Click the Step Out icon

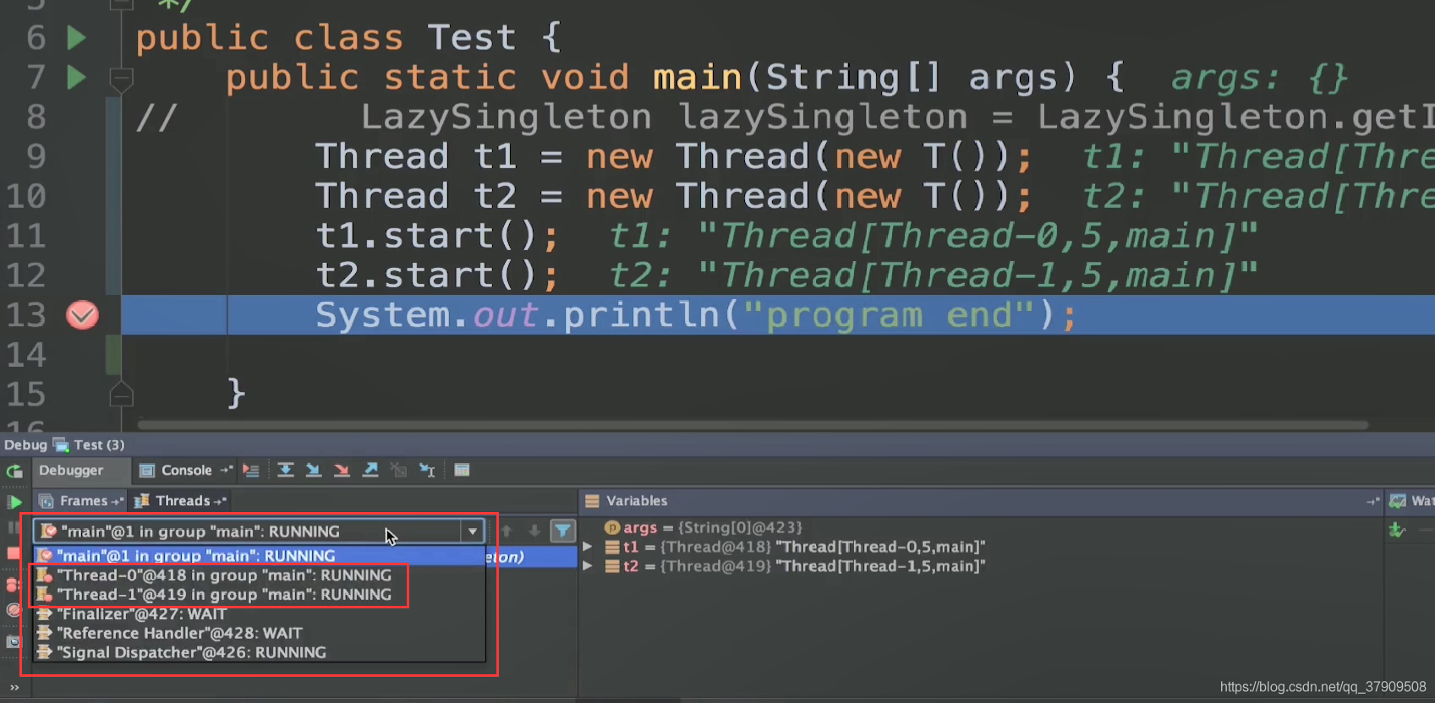[x=370, y=470]
